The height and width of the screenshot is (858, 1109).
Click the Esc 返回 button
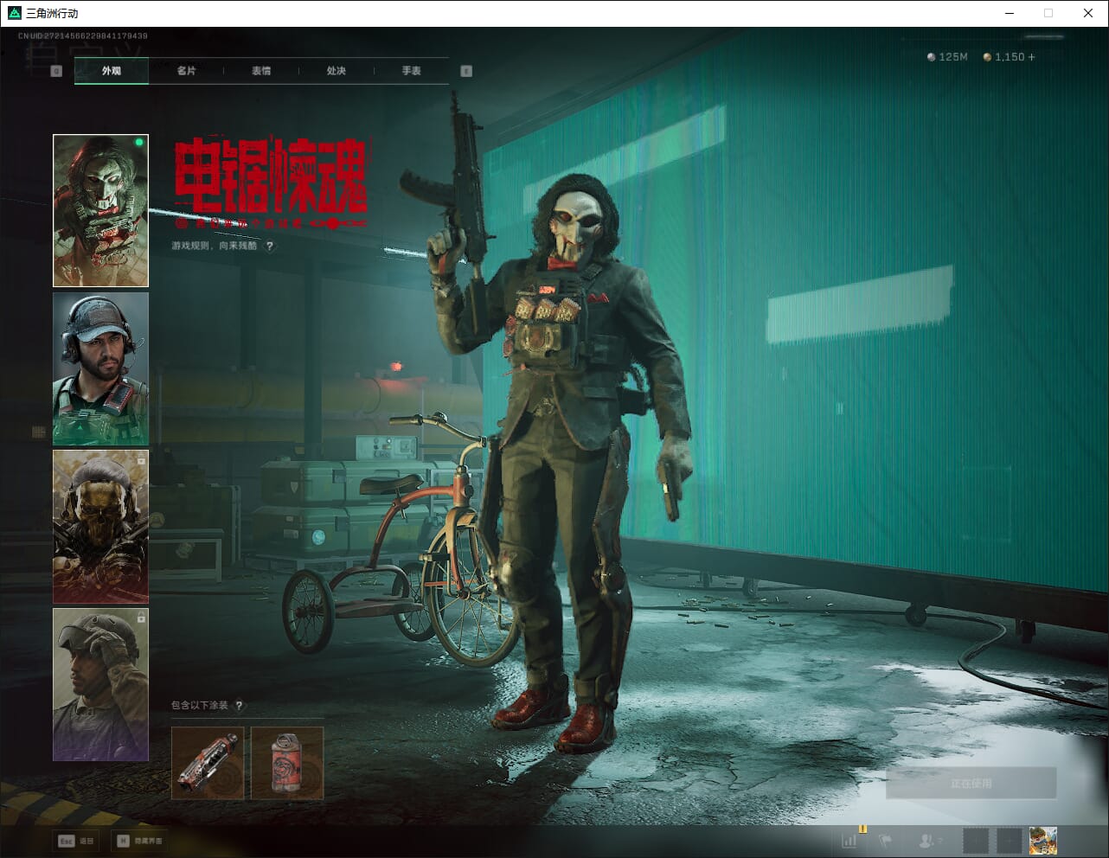click(x=76, y=841)
